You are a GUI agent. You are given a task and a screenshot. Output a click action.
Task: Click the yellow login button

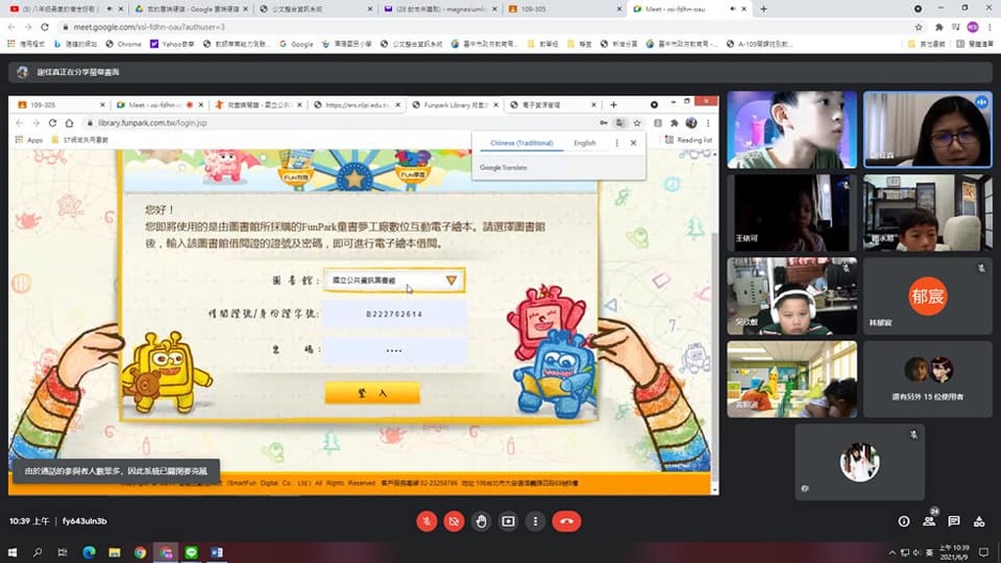(x=372, y=393)
